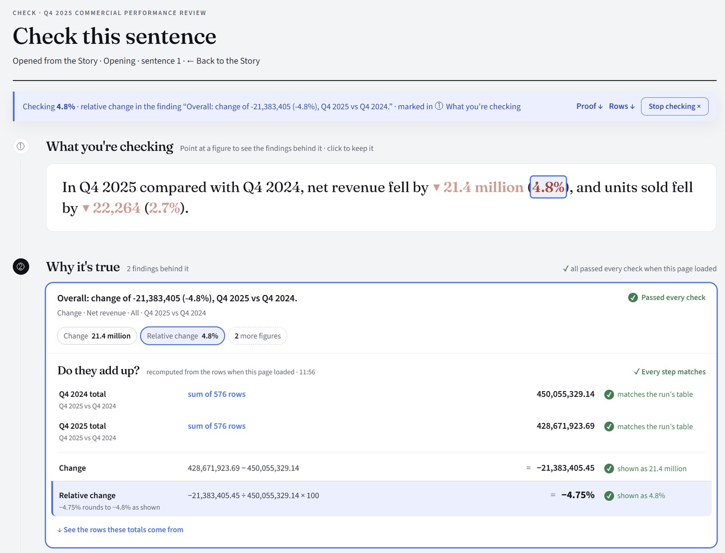Click the −21,383,405.45 change result
Viewport: 725px width, 553px height.
[x=565, y=468]
